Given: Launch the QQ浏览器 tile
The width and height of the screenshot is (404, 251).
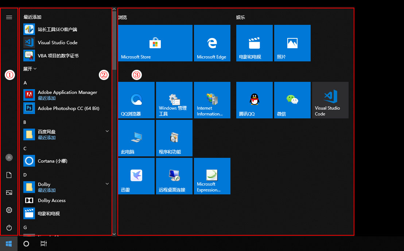Looking at the screenshot, I should point(136,100).
